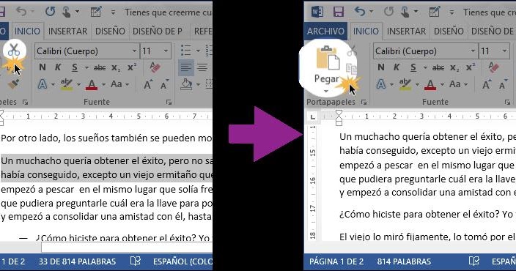Switch to DISEÑO tab in right window
The image size is (516, 271).
[449, 31]
